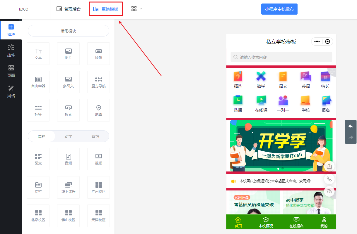Expand the grid apps dropdown in top bar
The height and width of the screenshot is (234, 357).
pyautogui.click(x=136, y=9)
